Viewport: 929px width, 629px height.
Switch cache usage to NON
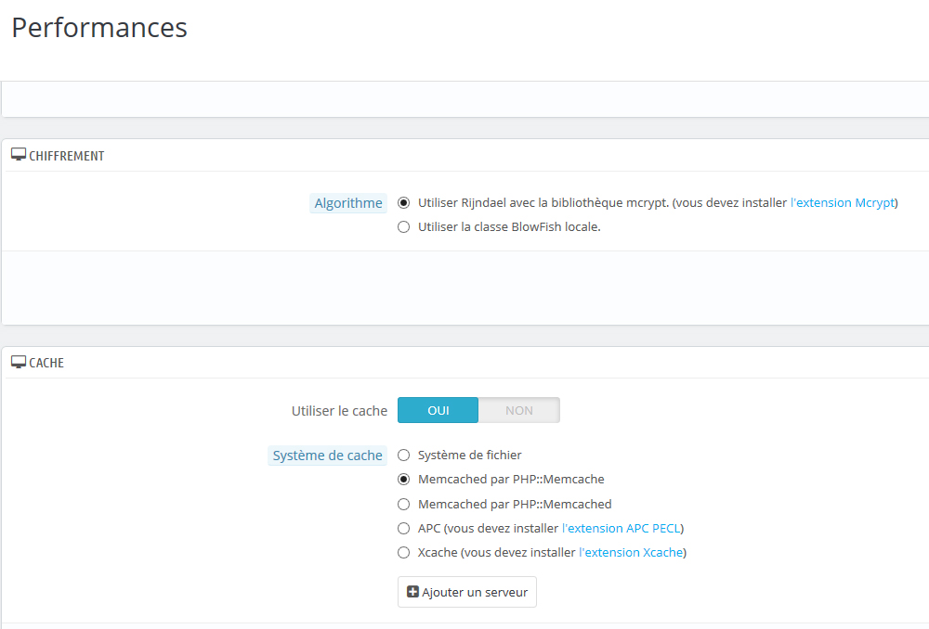[x=518, y=410]
